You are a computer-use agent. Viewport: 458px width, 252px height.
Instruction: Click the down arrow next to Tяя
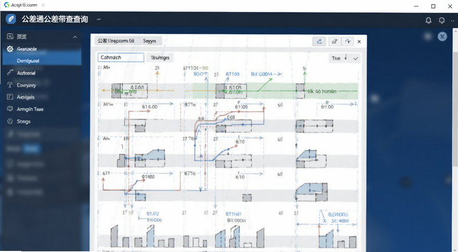(346, 58)
